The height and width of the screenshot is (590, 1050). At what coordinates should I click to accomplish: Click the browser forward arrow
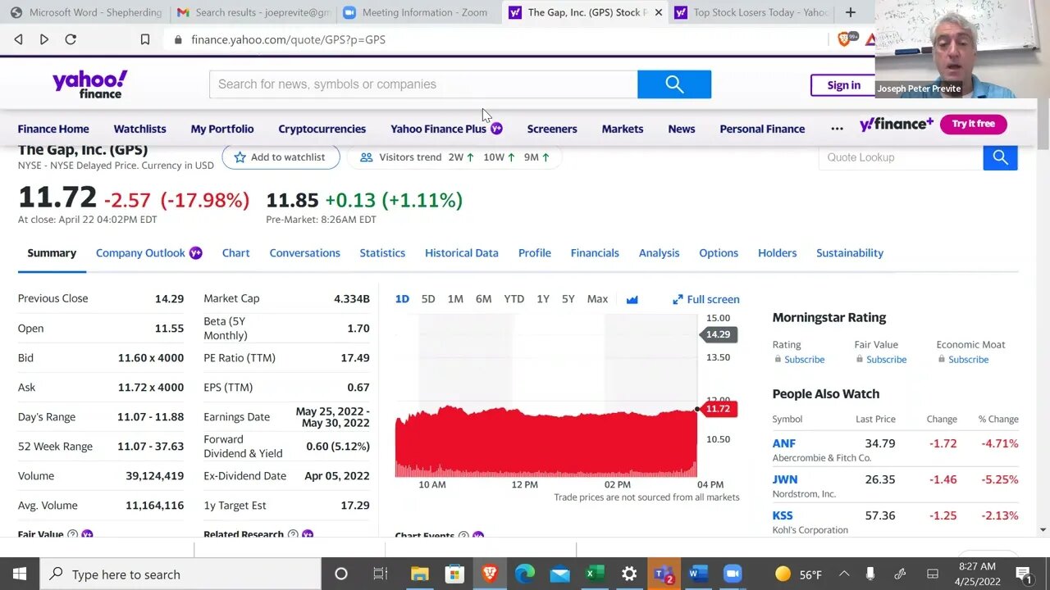[x=44, y=39]
